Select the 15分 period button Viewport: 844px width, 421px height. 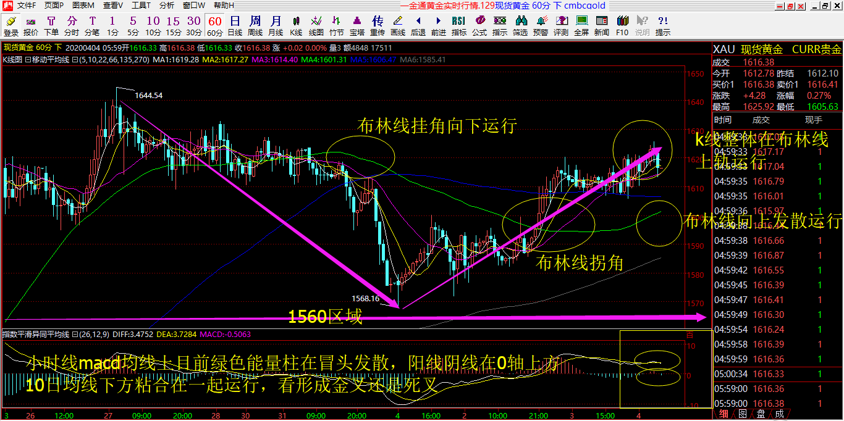174,26
